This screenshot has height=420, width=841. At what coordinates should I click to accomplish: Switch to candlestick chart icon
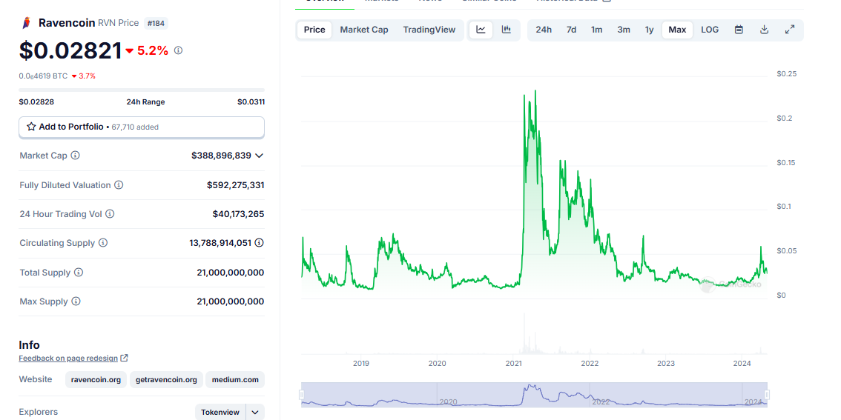pyautogui.click(x=507, y=30)
